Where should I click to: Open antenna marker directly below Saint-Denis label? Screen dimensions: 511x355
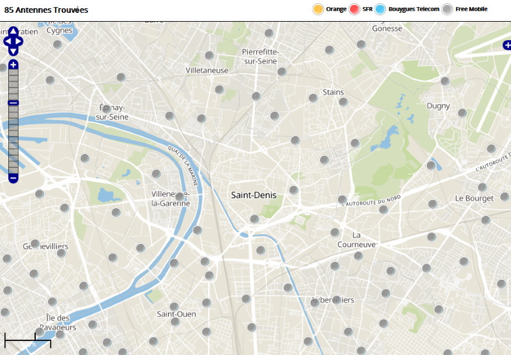254,219
